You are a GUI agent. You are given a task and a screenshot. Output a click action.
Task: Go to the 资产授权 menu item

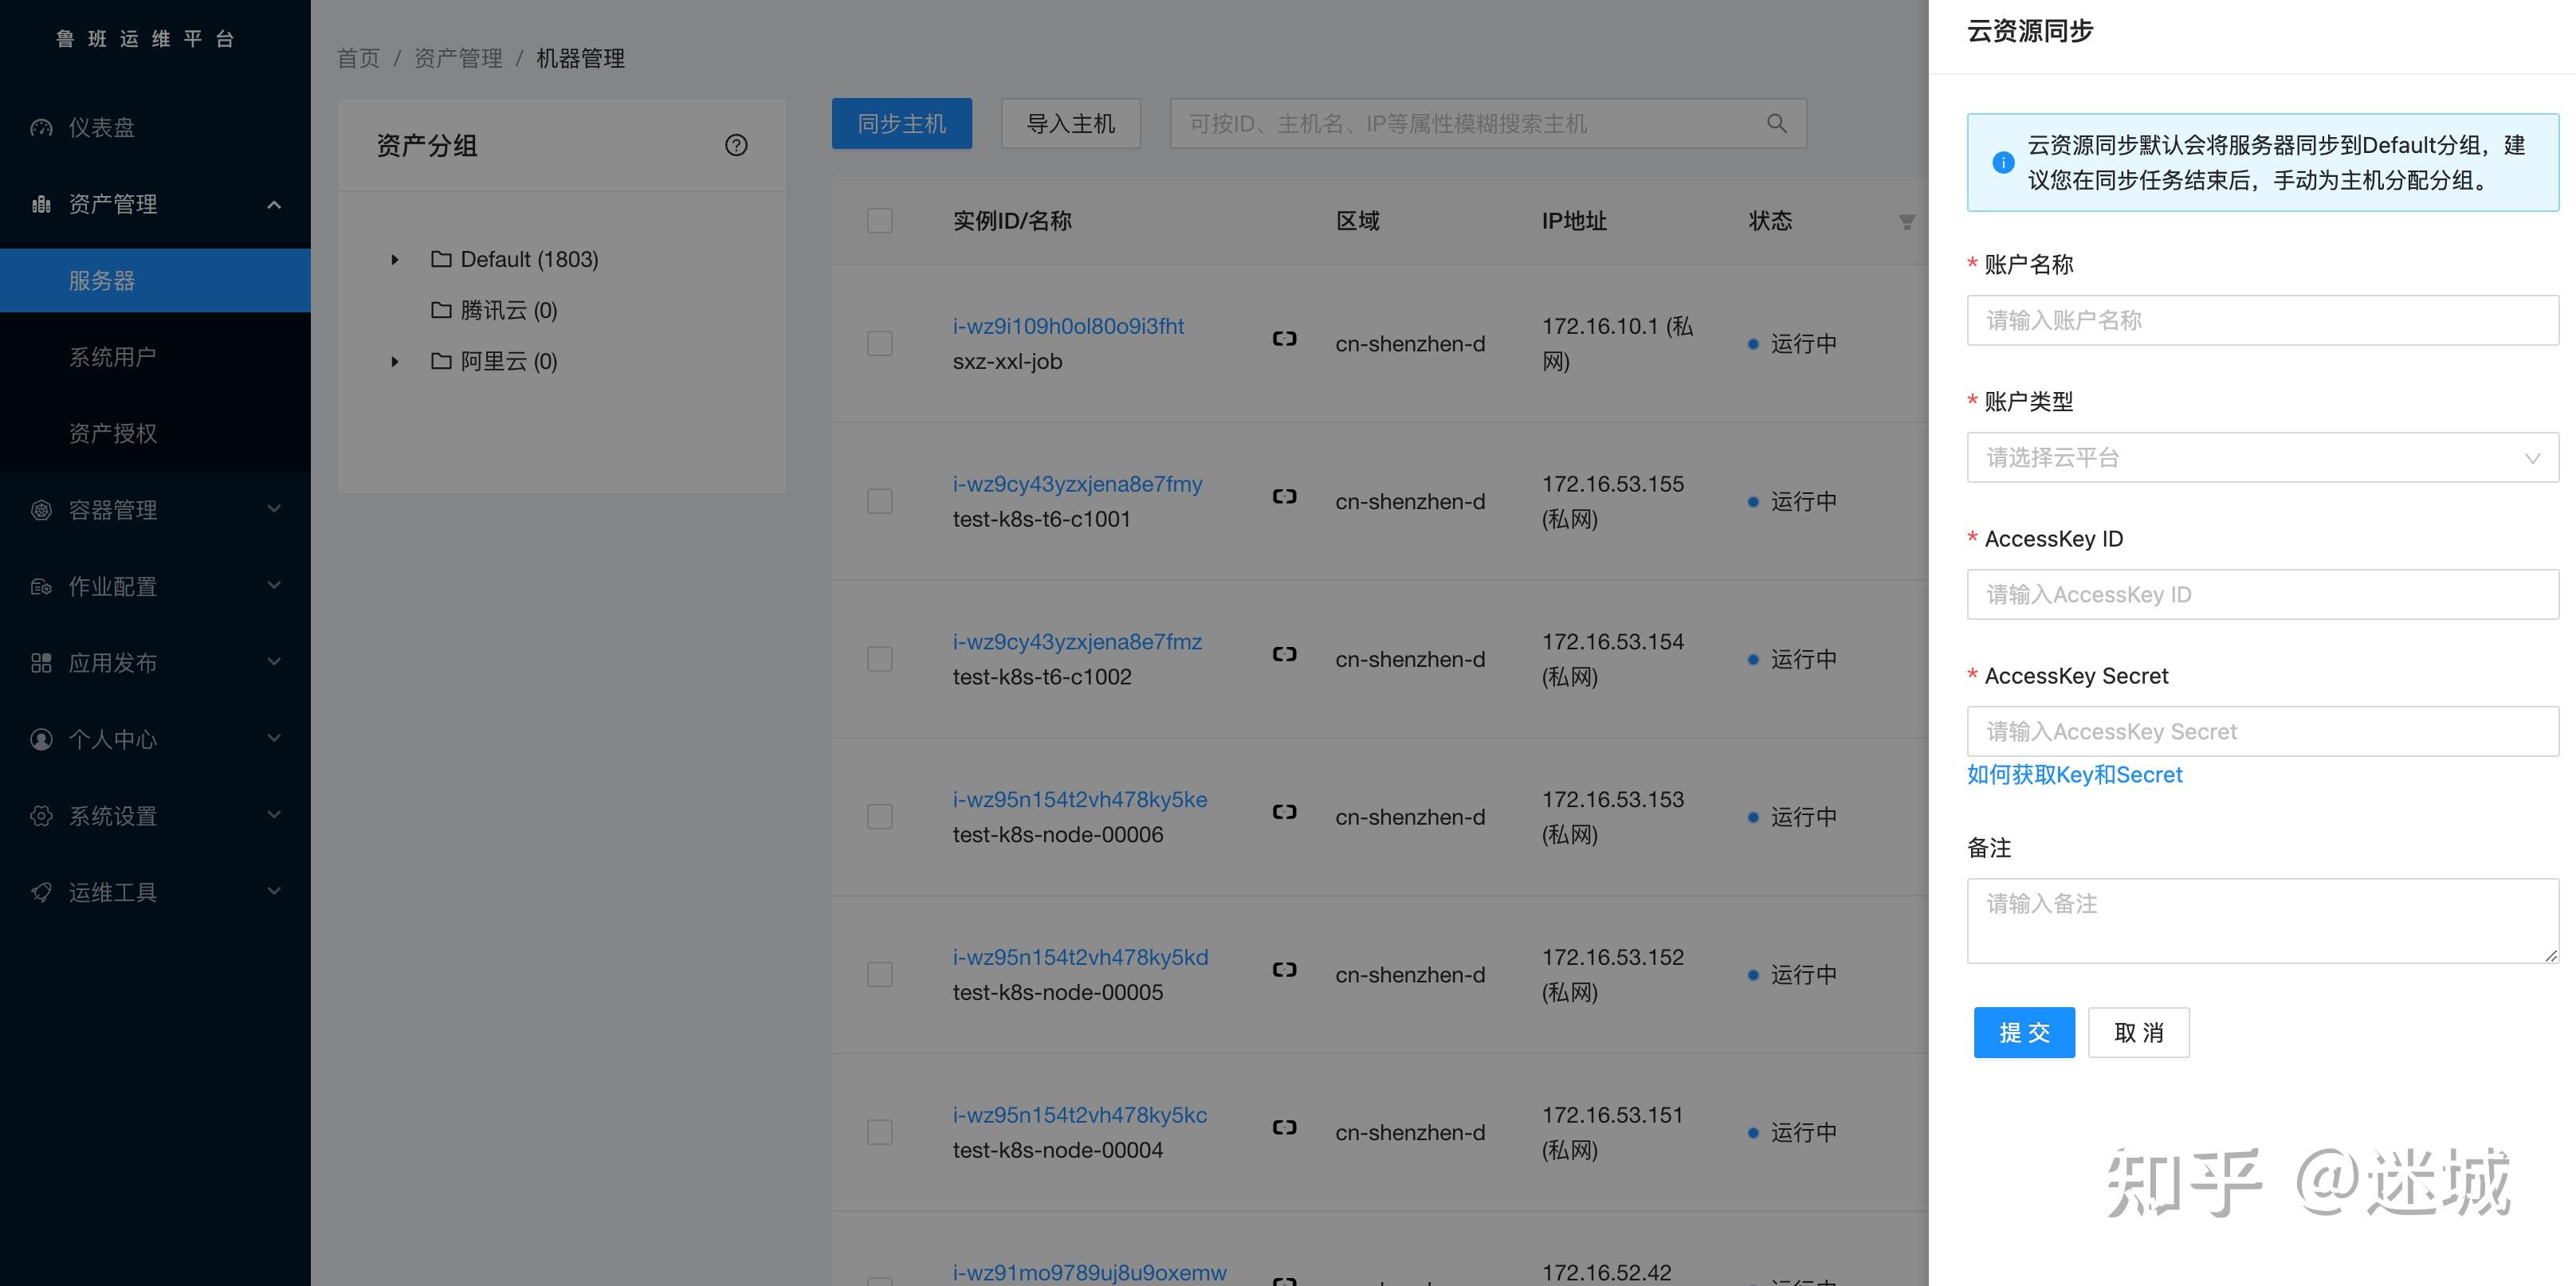click(x=112, y=433)
